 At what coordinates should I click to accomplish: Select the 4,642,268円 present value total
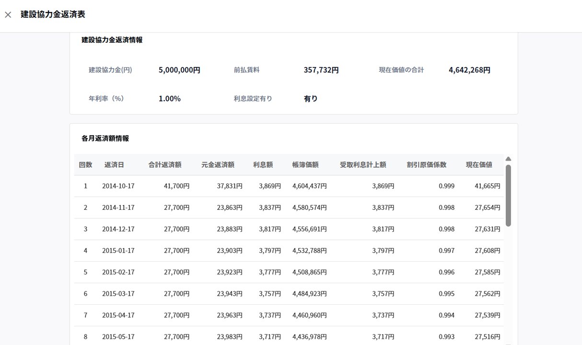pos(469,70)
